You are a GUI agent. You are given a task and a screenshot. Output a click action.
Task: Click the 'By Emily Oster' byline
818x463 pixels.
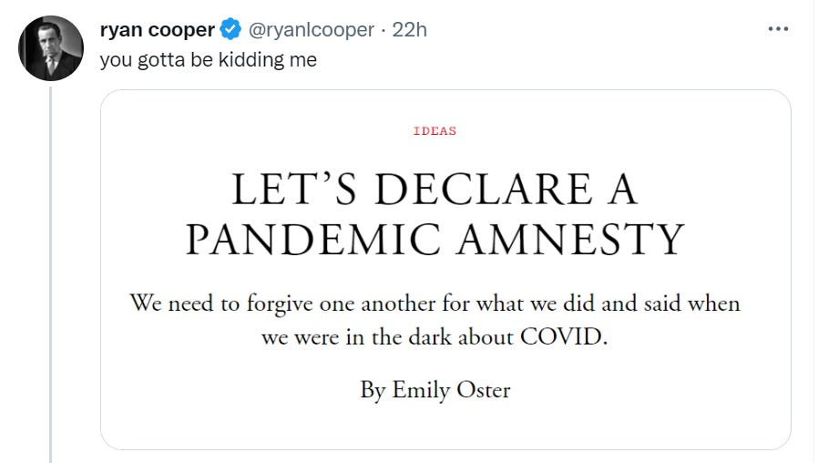(435, 390)
